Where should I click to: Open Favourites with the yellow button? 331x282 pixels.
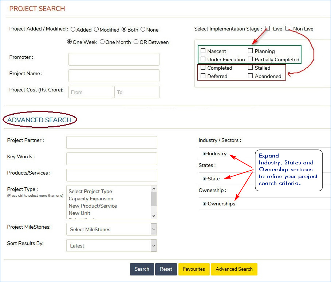pyautogui.click(x=194, y=269)
